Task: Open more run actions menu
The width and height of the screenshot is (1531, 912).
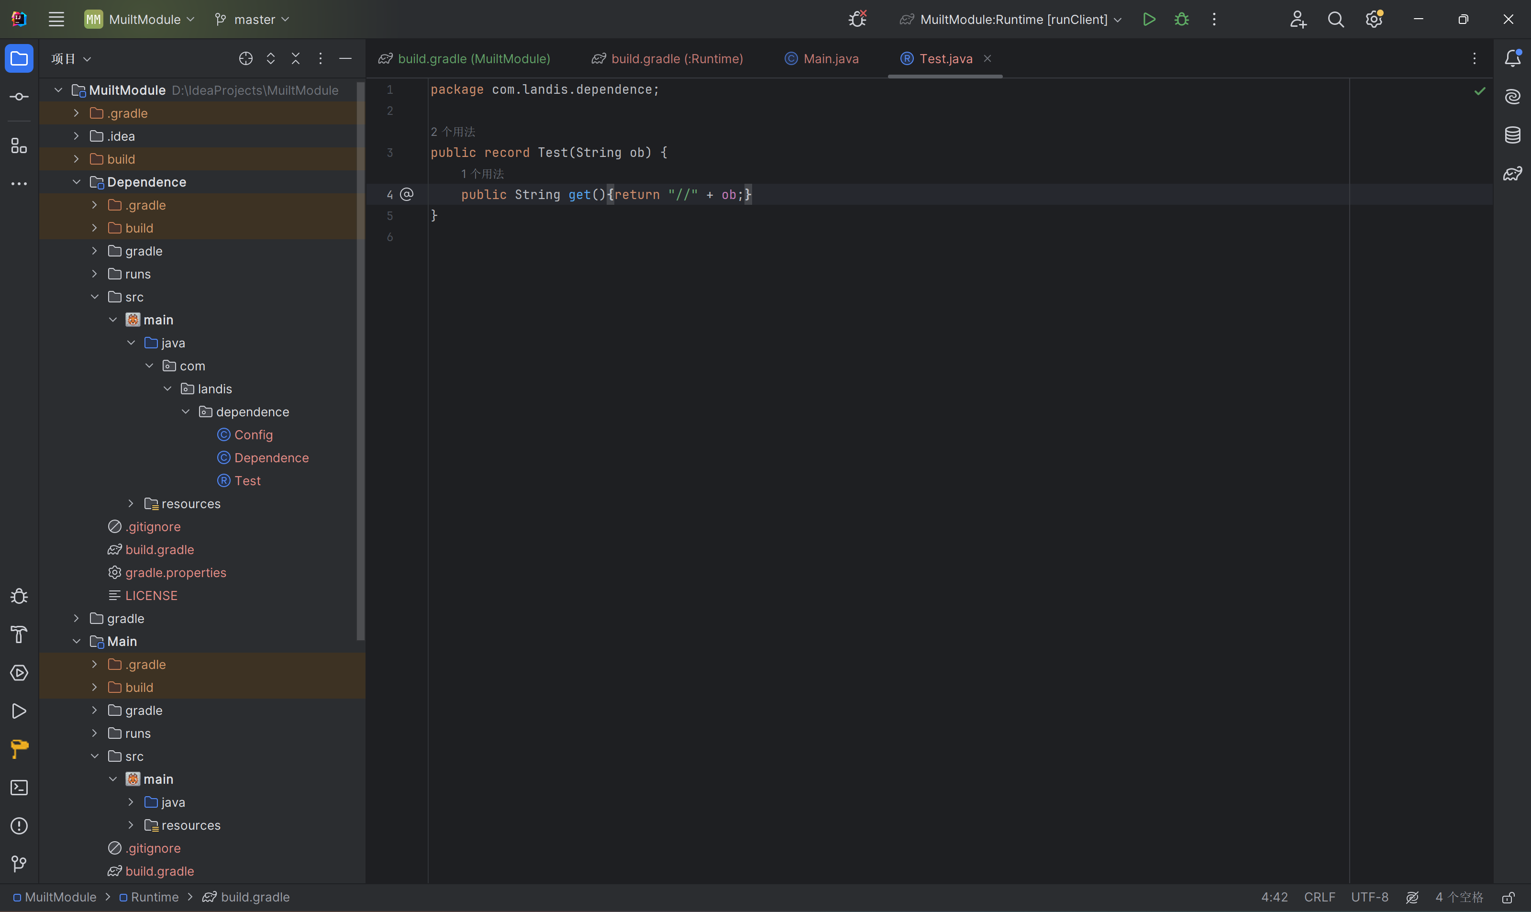Action: click(1214, 19)
